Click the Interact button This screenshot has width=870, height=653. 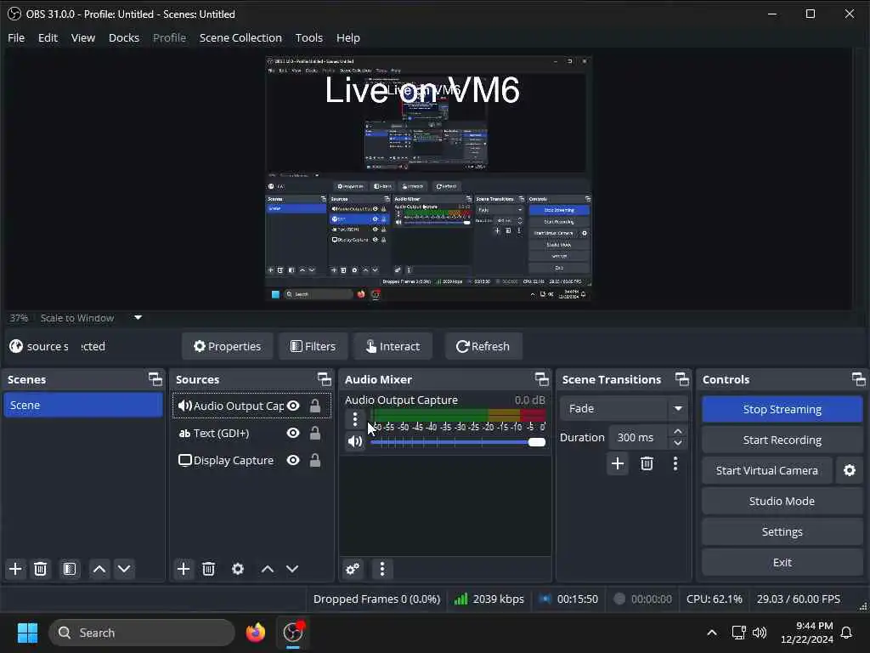tap(393, 347)
